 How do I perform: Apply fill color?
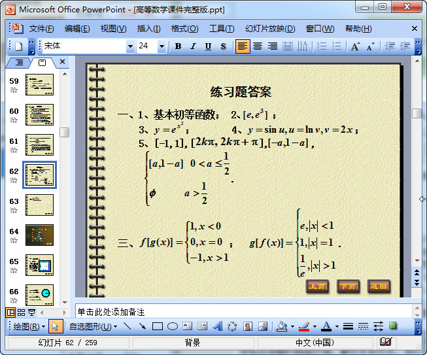282,326
